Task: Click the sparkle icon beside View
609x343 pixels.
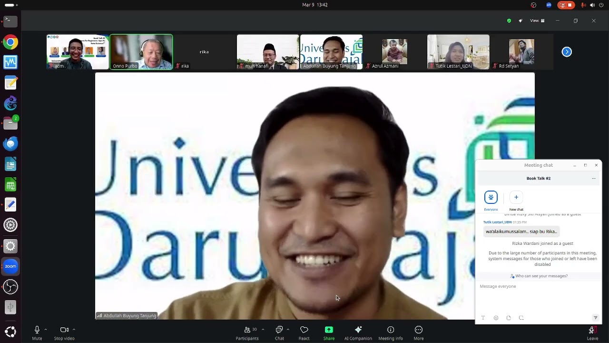Action: click(521, 20)
